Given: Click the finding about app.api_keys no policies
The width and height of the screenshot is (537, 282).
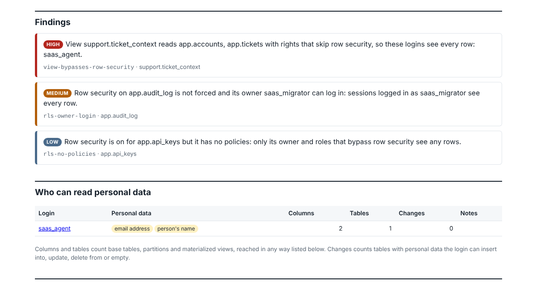Looking at the screenshot, I should pyautogui.click(x=268, y=148).
